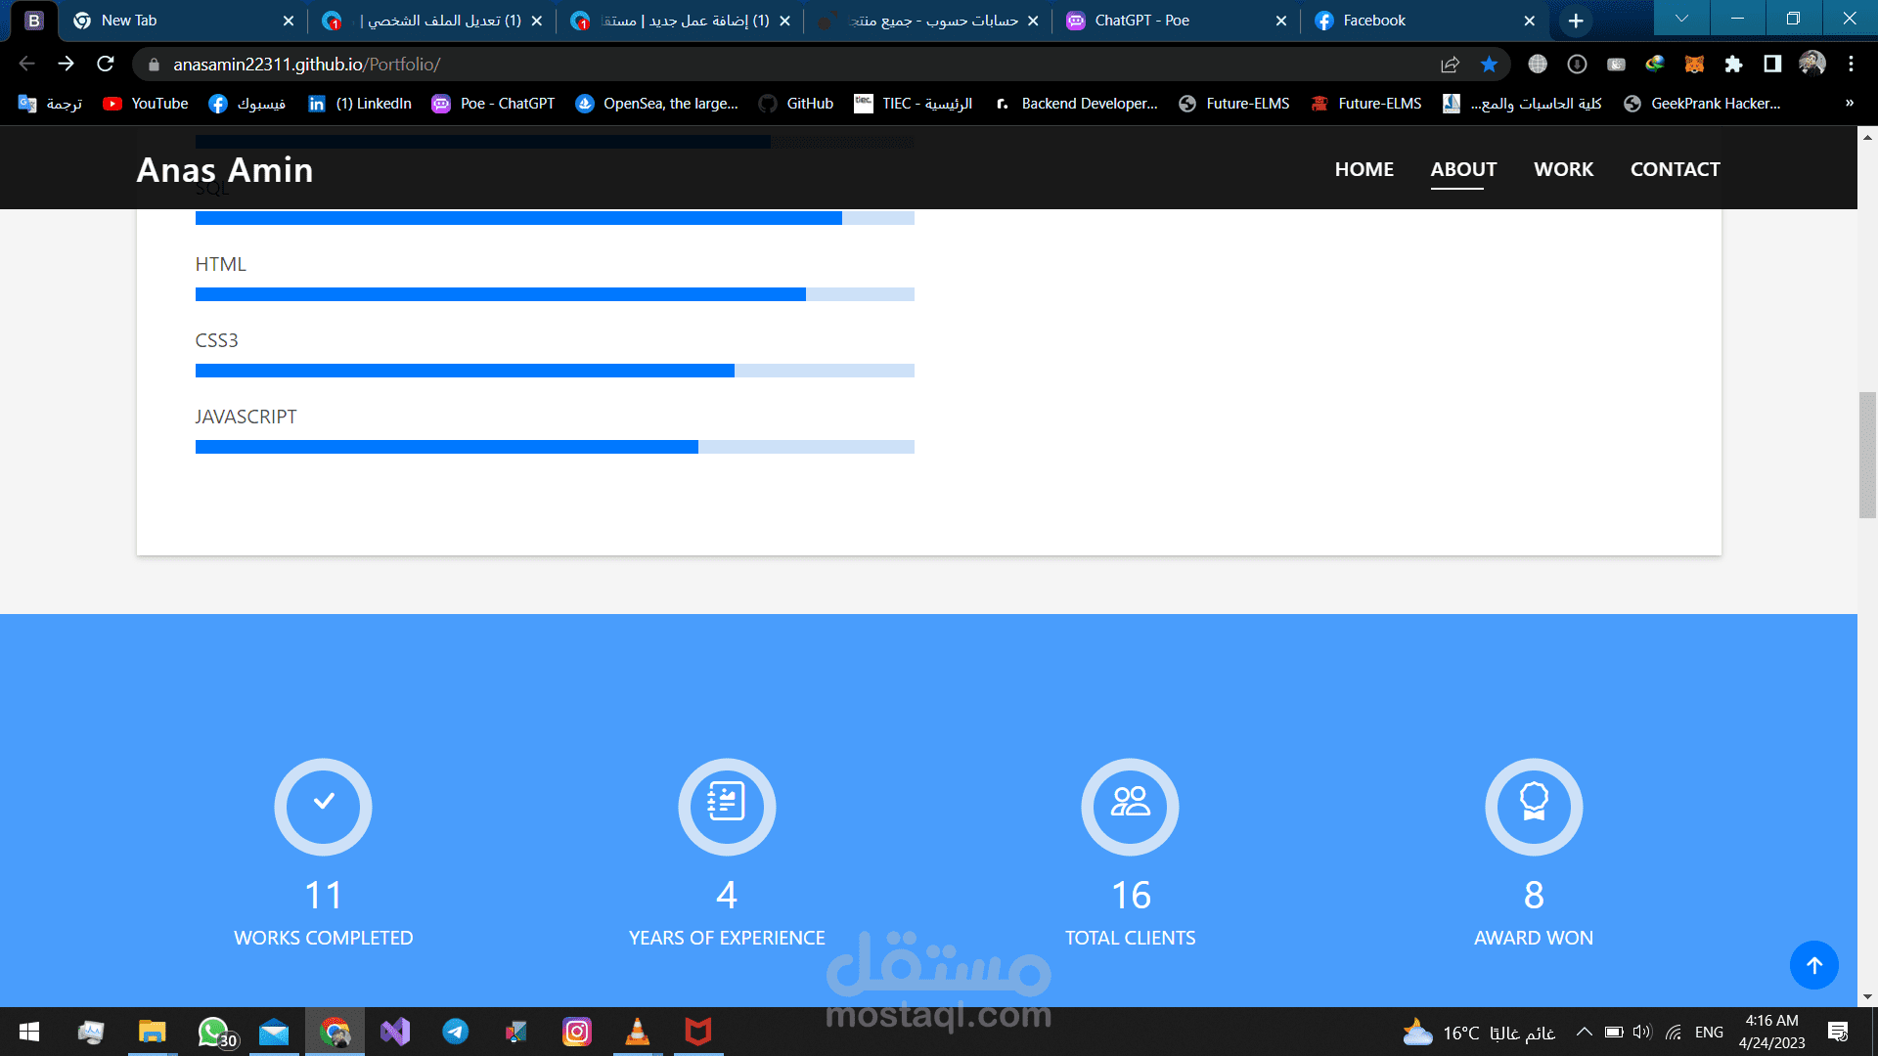
Task: Click the share page icon in address bar
Action: pyautogui.click(x=1450, y=65)
